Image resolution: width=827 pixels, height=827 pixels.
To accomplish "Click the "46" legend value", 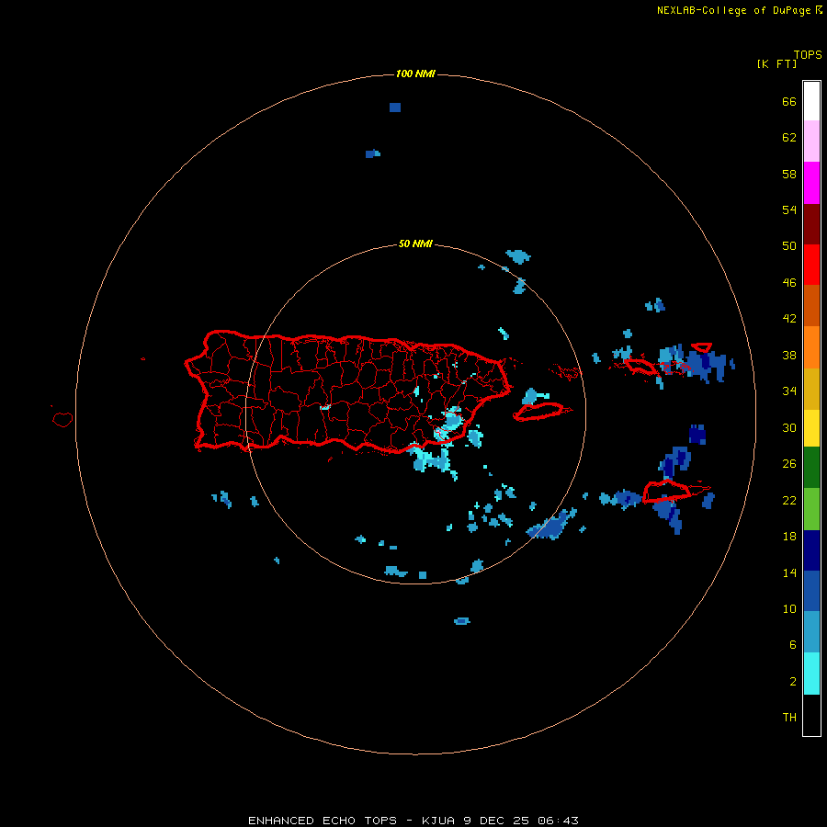I will click(x=789, y=282).
